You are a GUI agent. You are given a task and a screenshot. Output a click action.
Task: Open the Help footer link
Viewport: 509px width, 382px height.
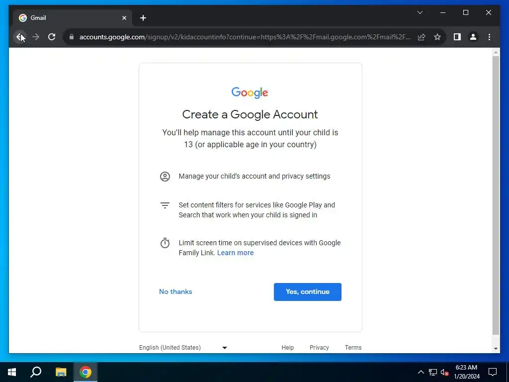click(288, 348)
